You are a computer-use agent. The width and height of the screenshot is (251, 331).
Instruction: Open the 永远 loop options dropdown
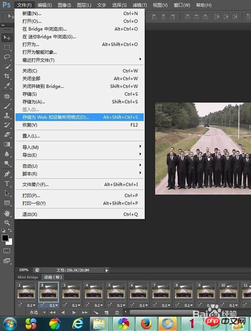point(38,312)
